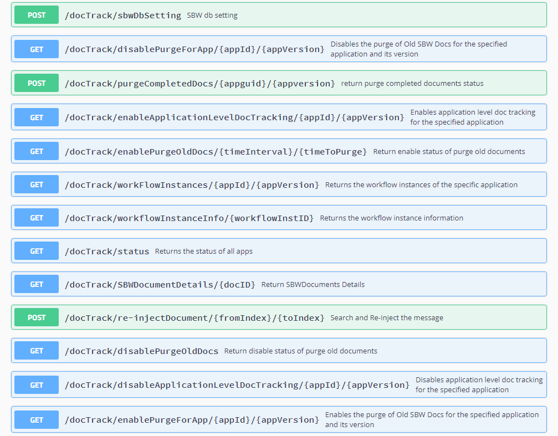
Task: Open the enableApplicationLevelDocTracking endpoint path
Action: pyautogui.click(x=234, y=117)
